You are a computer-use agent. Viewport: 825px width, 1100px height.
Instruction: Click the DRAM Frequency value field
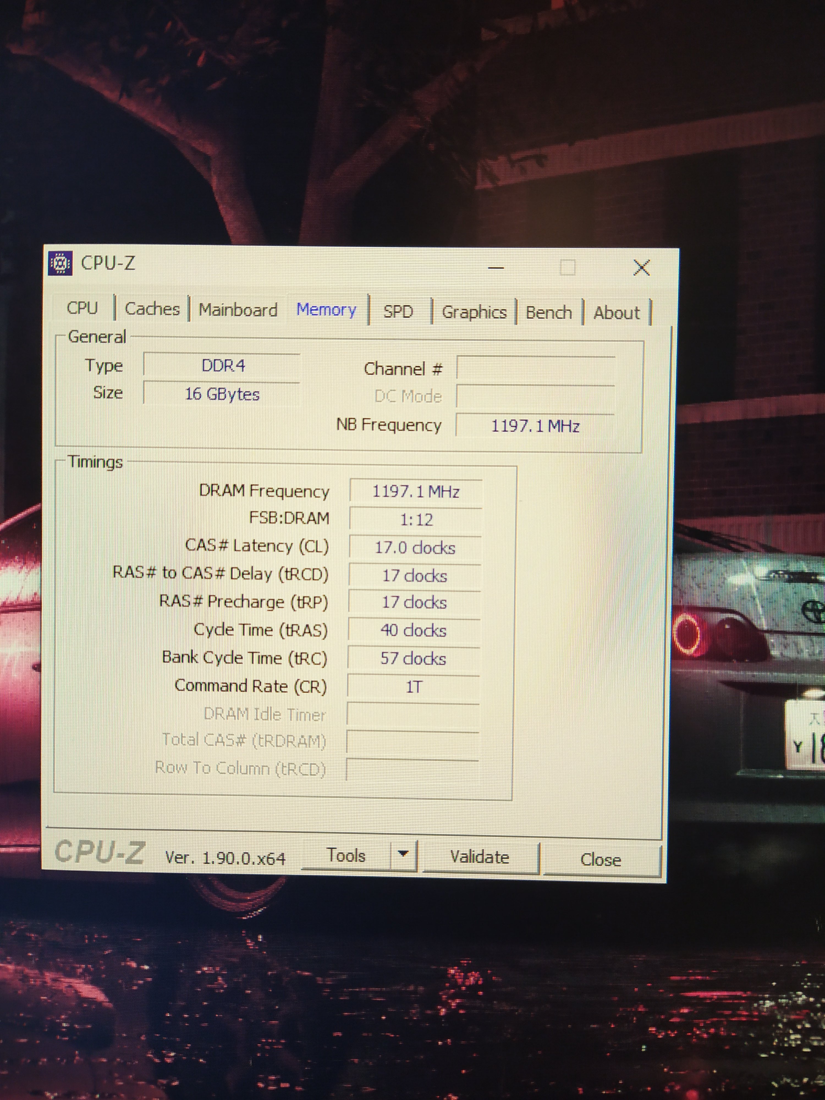[x=416, y=492]
